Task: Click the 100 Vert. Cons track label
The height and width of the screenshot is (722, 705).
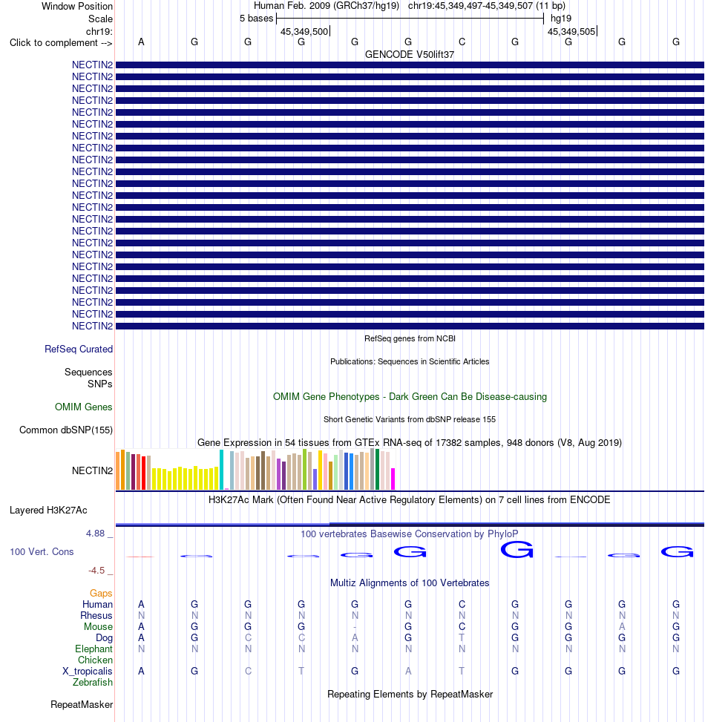Action: [x=42, y=551]
